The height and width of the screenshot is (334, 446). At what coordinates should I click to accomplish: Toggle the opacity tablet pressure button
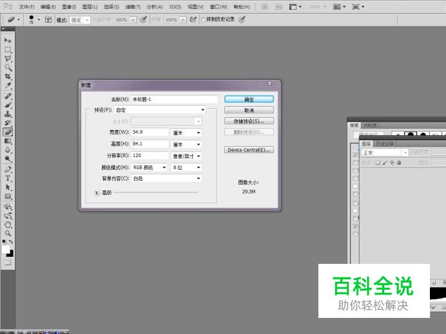point(143,19)
